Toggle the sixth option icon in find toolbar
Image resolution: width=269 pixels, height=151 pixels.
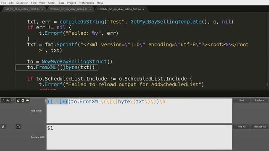click(28, 101)
